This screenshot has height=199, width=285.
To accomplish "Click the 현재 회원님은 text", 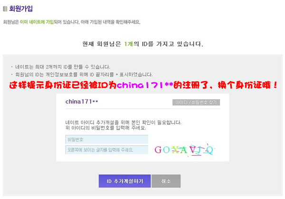I will [102, 44].
